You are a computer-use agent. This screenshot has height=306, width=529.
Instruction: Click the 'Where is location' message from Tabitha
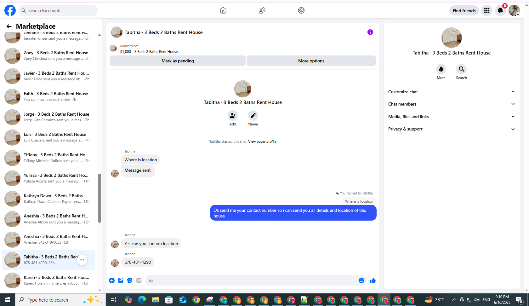(140, 160)
